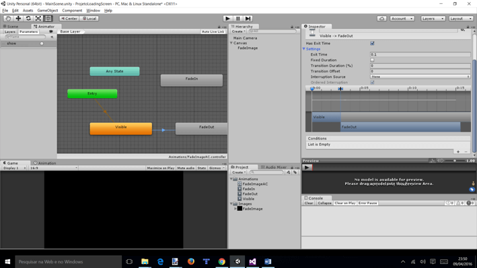The width and height of the screenshot is (477, 268).
Task: Add a parameter with plus button
Action: (x=52, y=37)
